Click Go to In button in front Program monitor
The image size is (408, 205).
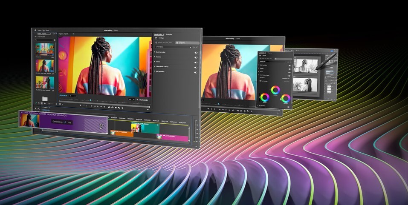[92, 106]
